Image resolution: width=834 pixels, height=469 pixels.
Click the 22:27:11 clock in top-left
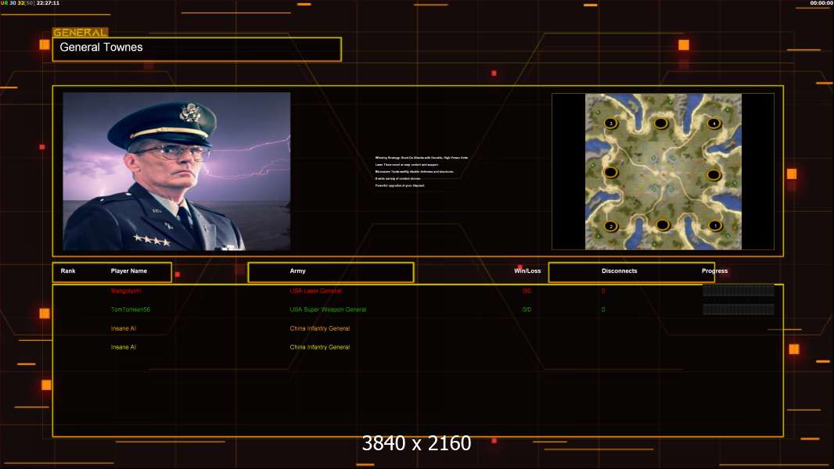48,3
